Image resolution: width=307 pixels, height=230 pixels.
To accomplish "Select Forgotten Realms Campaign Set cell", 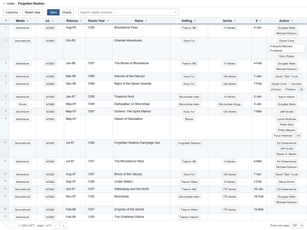I will click(141, 149).
